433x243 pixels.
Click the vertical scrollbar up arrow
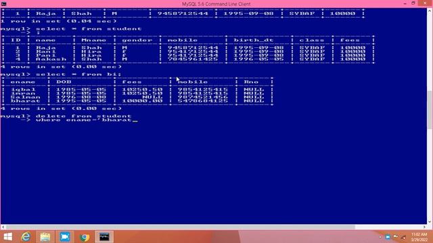pos(430,11)
